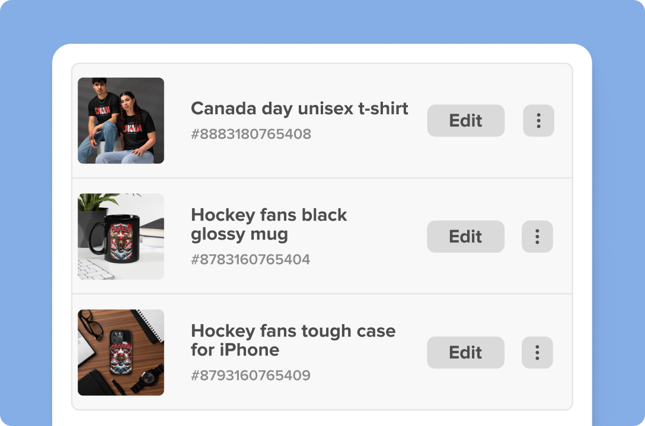
Task: Show more actions for Hockey fans iPhone case
Action: point(537,353)
